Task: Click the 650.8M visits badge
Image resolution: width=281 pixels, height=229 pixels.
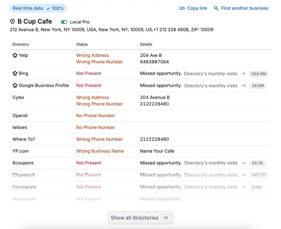Action: coord(259,74)
